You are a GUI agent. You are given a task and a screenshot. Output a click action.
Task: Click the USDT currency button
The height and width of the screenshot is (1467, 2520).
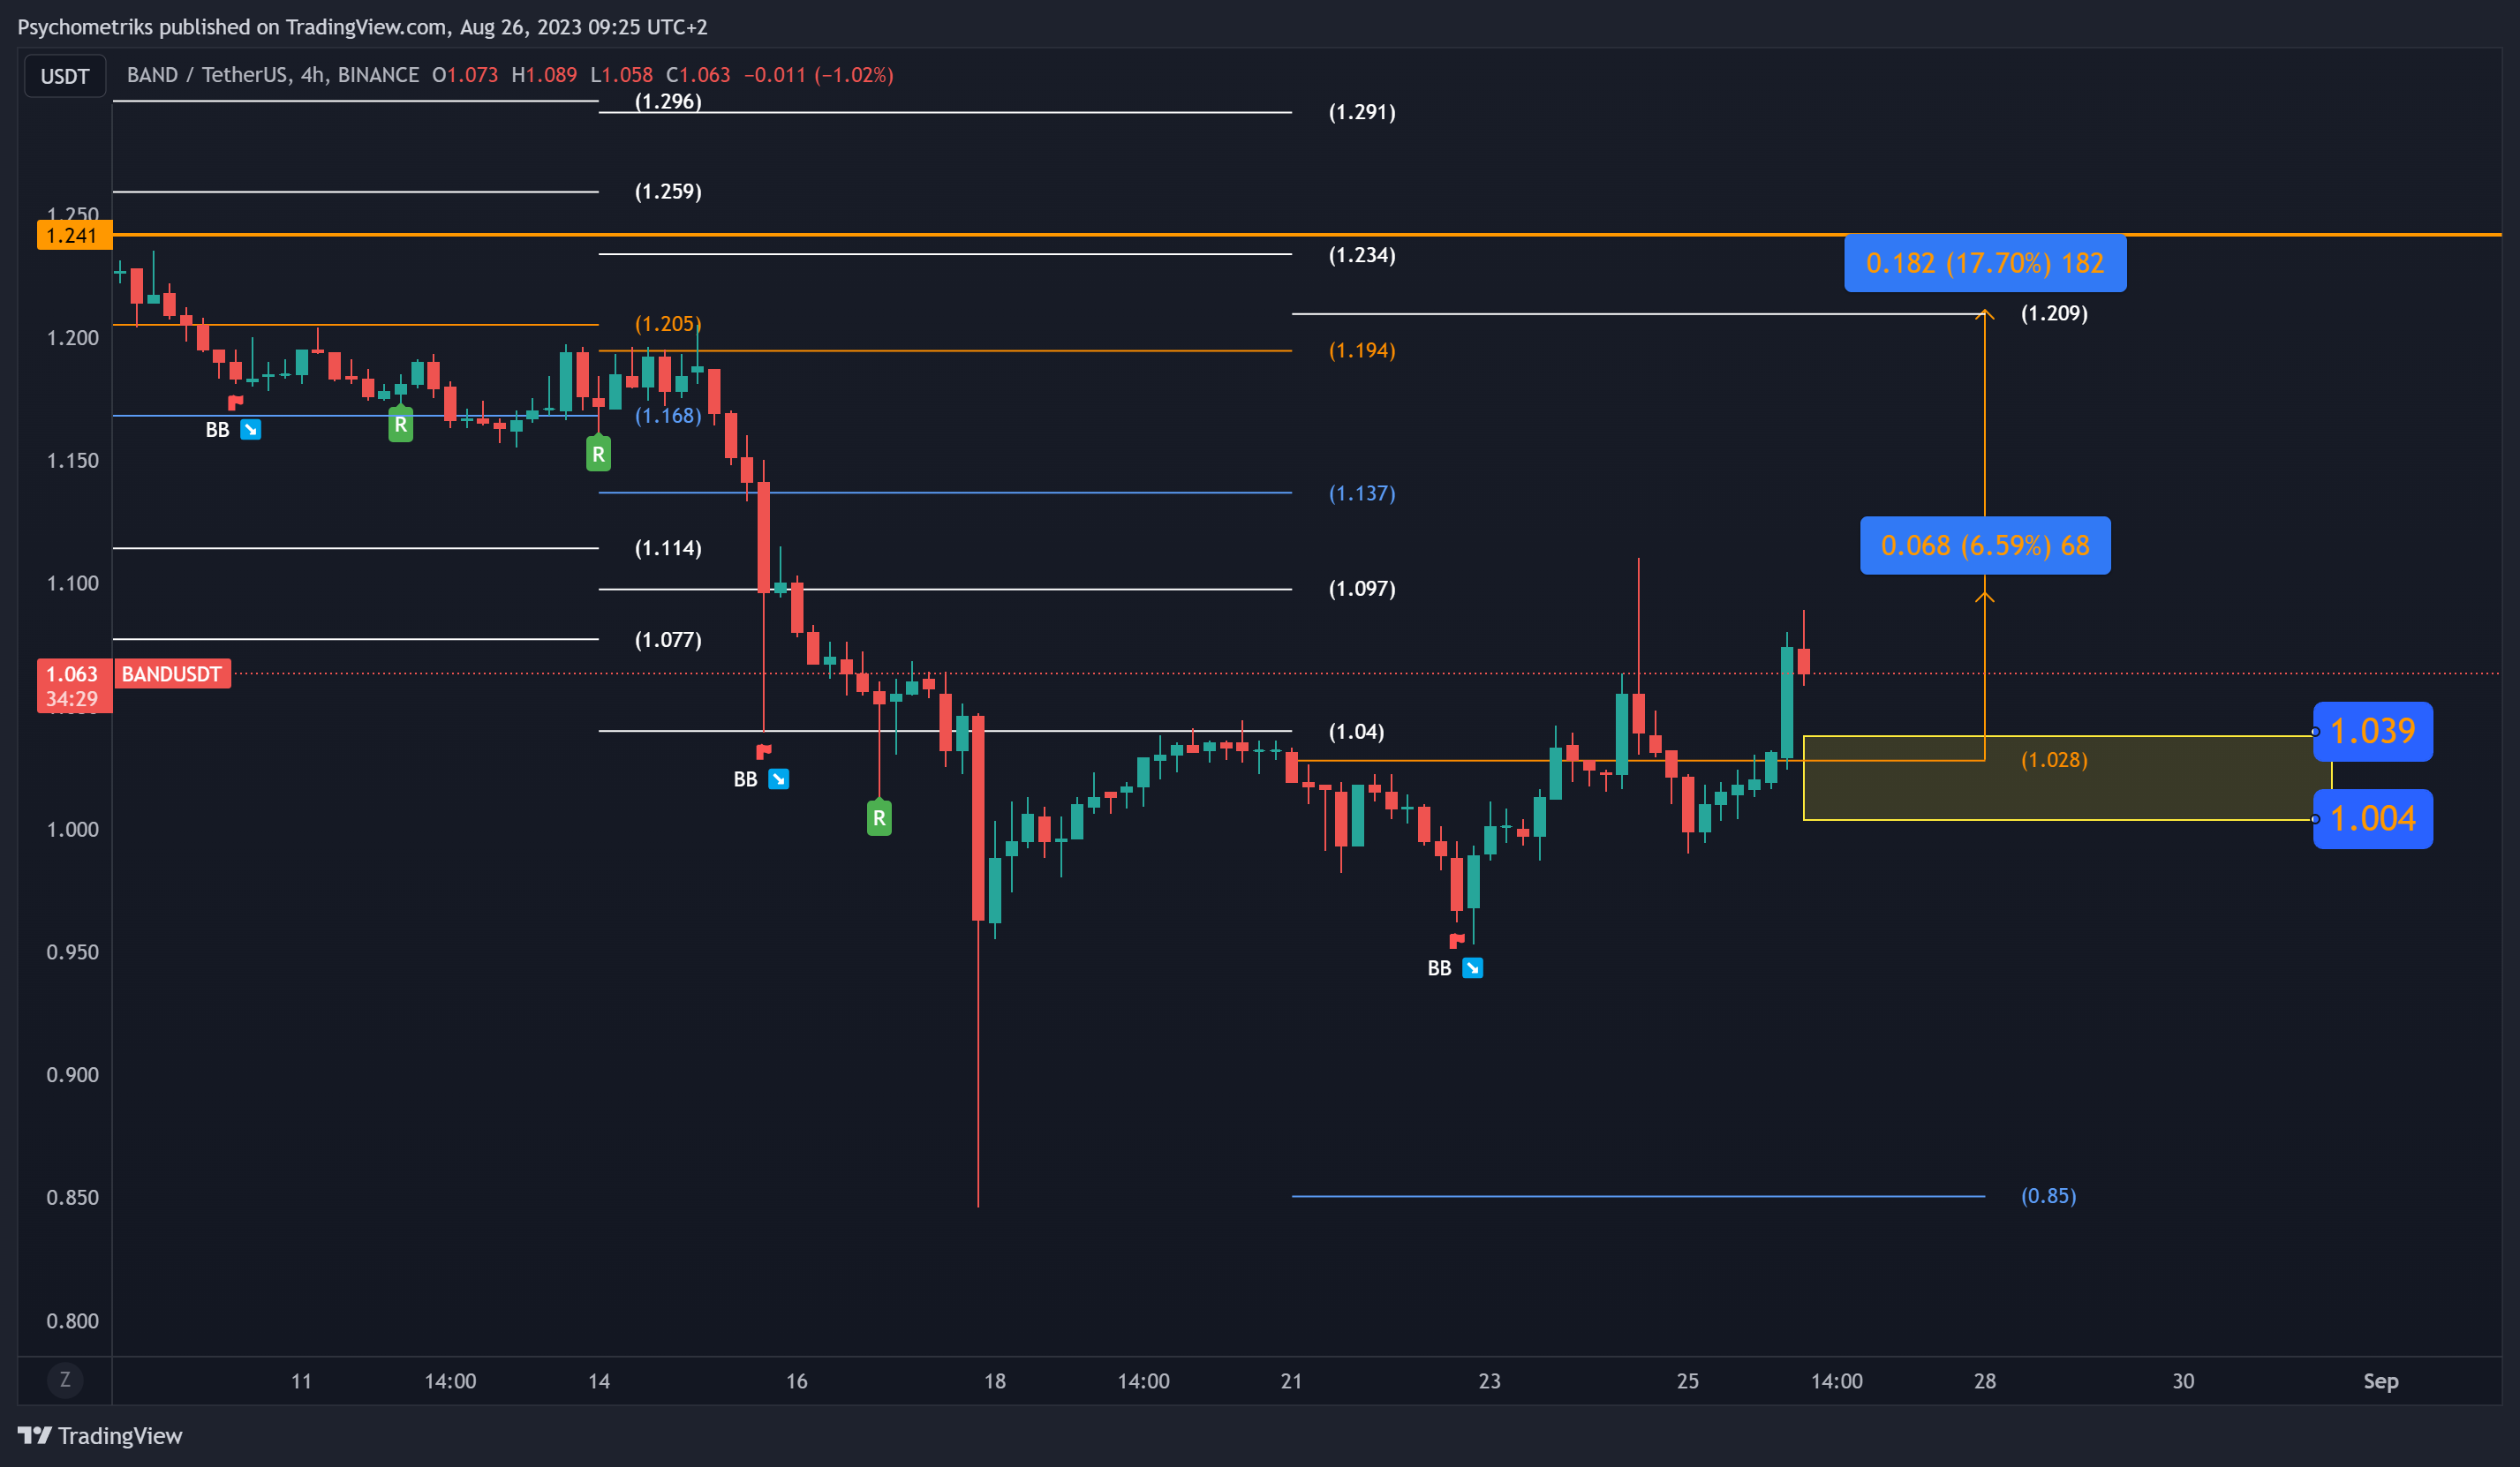coord(65,76)
